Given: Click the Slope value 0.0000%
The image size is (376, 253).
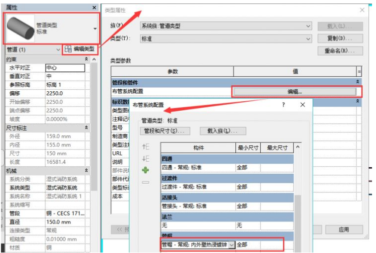Looking at the screenshot, I should (65, 119).
